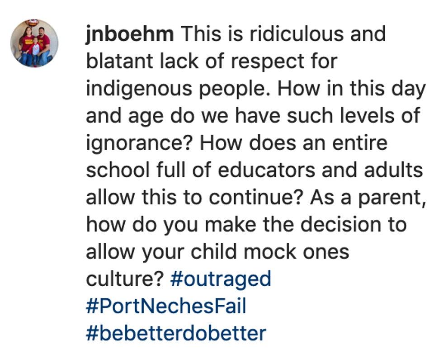Follow the #PortNechesFail hashtag link
Viewport: 443px width, 354px height.
(x=166, y=306)
